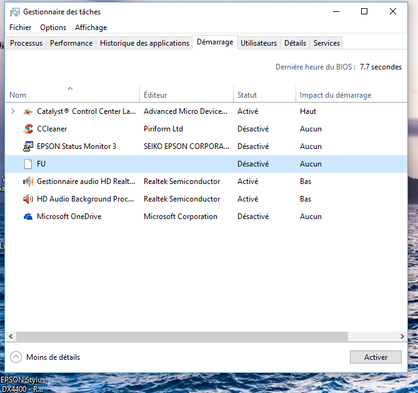
Task: Open the Affichage menu
Action: click(x=91, y=28)
